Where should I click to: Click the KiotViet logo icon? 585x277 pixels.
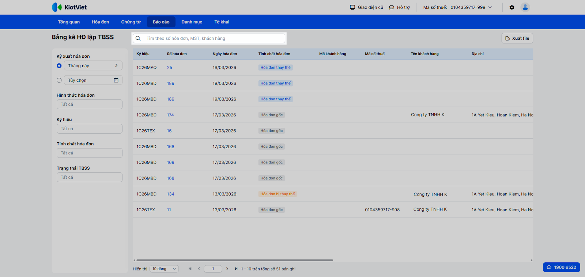57,7
